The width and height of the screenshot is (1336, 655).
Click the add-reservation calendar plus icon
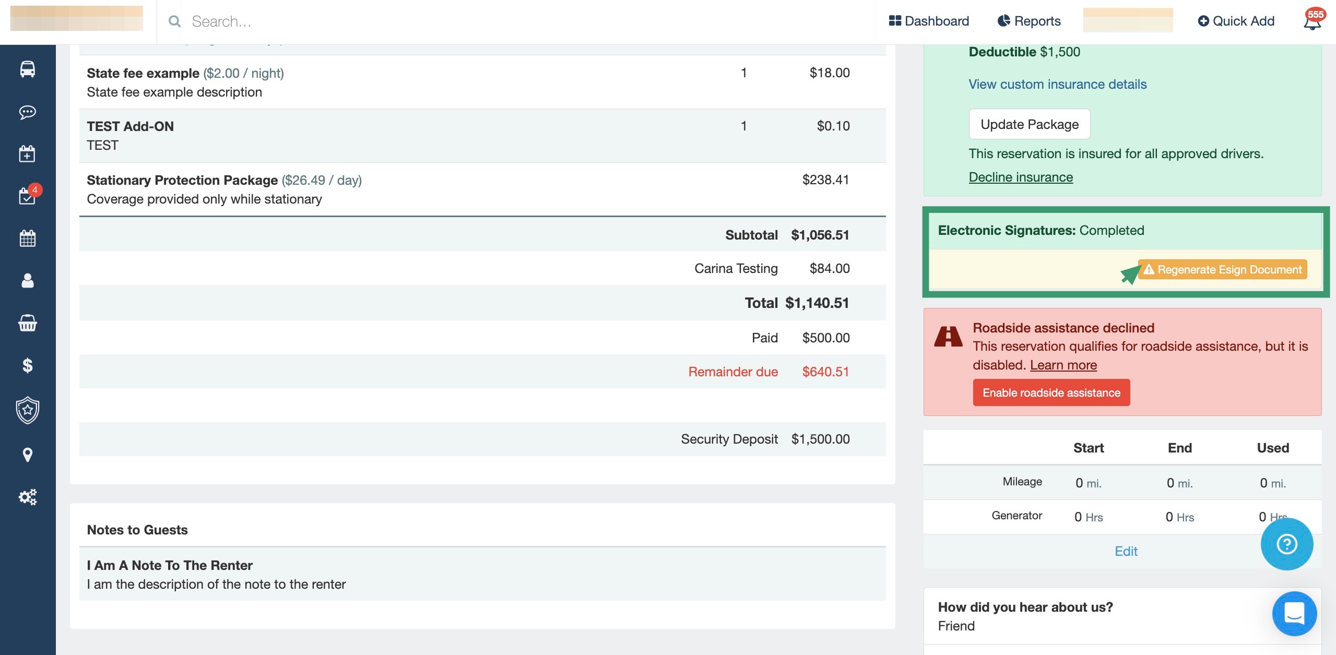point(27,154)
